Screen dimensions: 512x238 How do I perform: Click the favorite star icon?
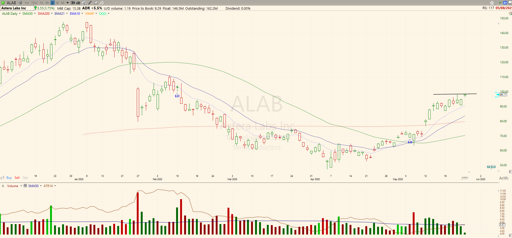coord(492,3)
